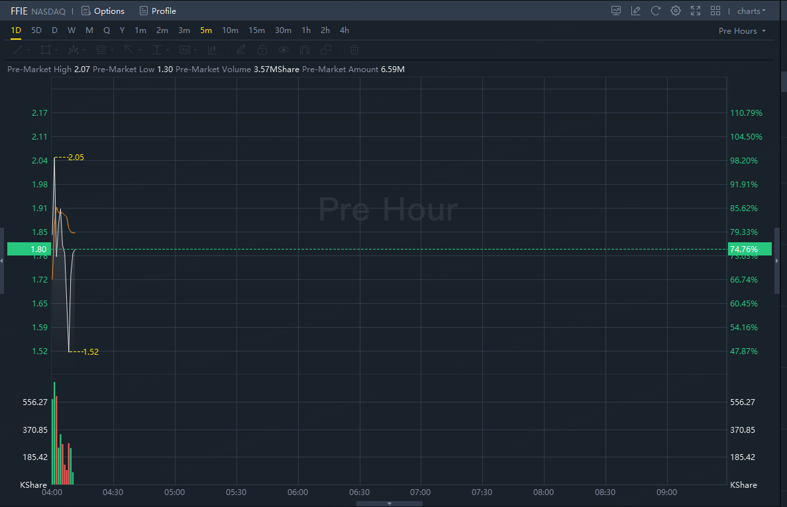Screen dimensions: 787x507
Task: Click the 74.76% change label
Action: click(749, 250)
